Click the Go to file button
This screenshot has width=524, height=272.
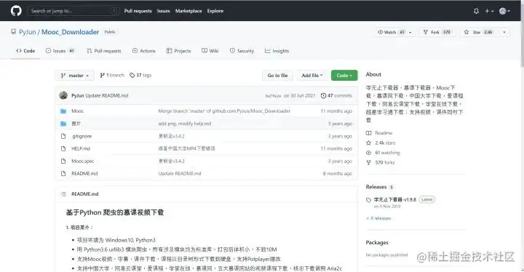click(x=277, y=76)
